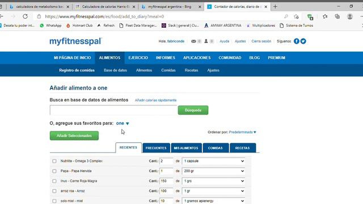
Task: Click the Cierra sesión link
Action: tap(261, 41)
